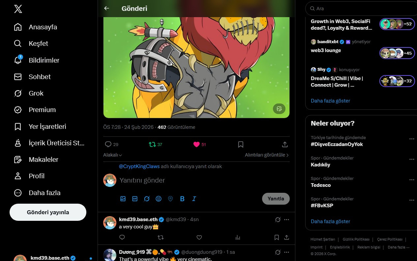Open the image edit icon on artwork
Screen dimensions: 417x261
pos(279,109)
